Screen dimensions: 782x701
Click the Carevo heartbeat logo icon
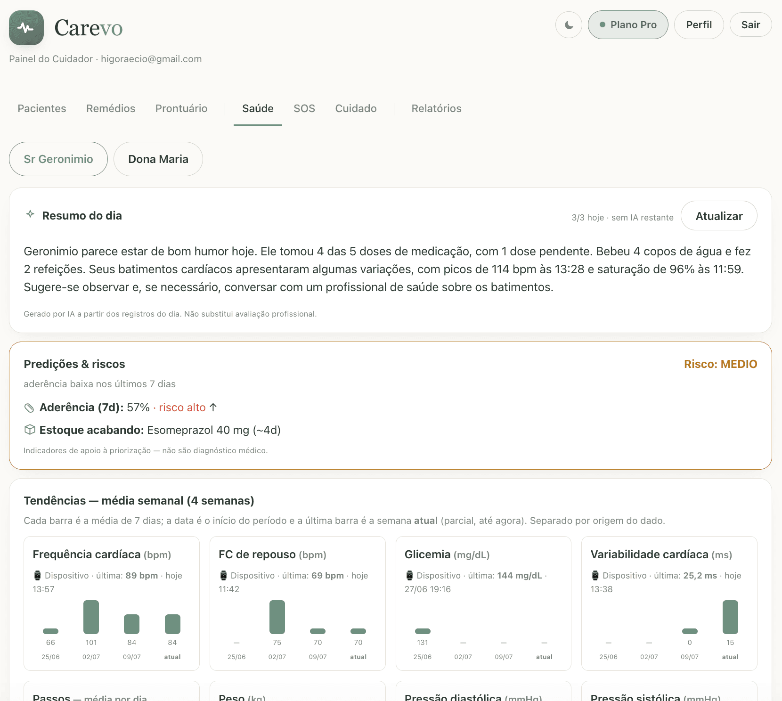coord(26,28)
